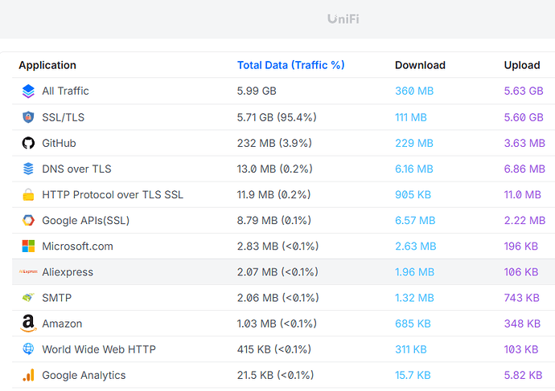Screen dimensions: 555x391
Task: Click the 5.82 KB upload value
Action: click(x=523, y=375)
